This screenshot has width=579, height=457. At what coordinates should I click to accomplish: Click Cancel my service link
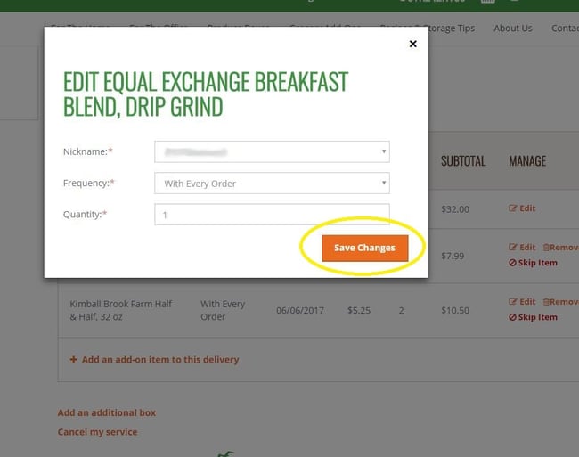coord(97,432)
